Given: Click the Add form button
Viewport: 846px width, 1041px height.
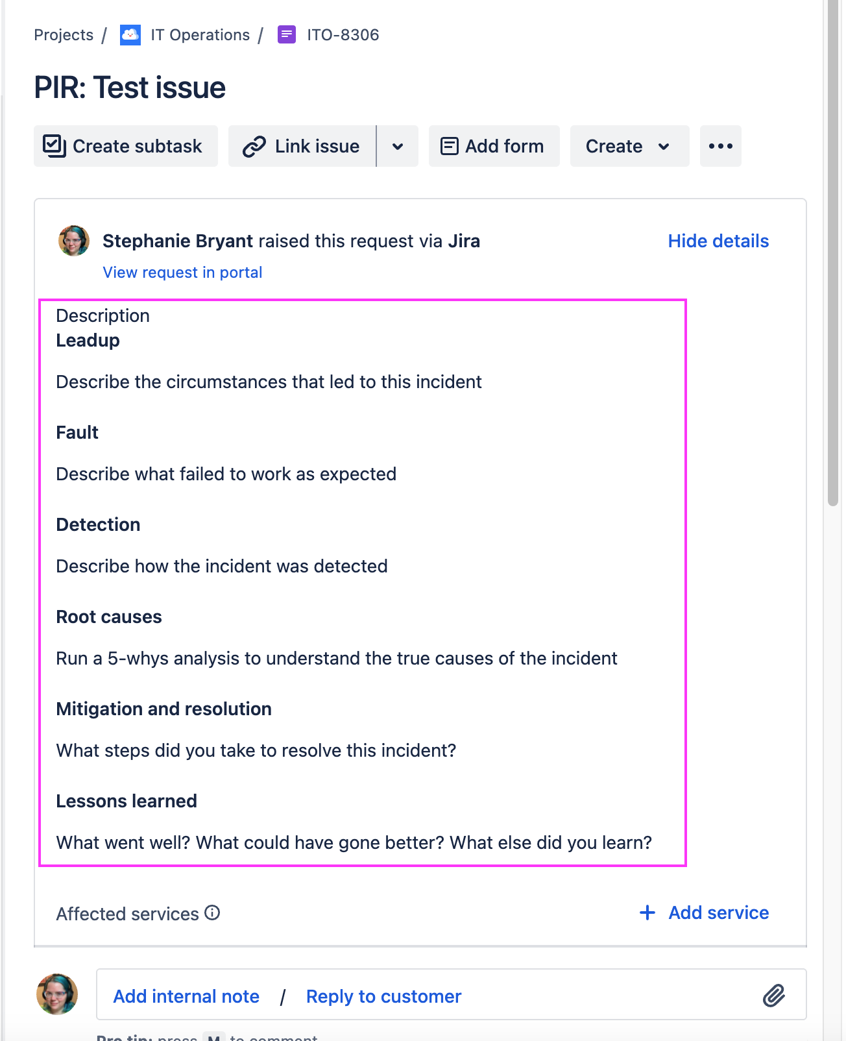Looking at the screenshot, I should [x=494, y=146].
